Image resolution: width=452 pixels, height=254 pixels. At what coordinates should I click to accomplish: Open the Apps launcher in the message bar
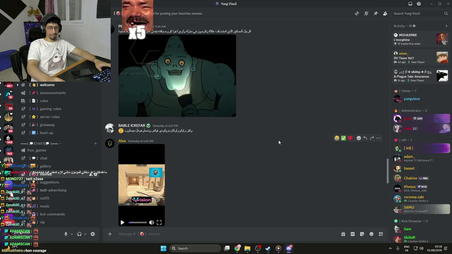tap(381, 234)
